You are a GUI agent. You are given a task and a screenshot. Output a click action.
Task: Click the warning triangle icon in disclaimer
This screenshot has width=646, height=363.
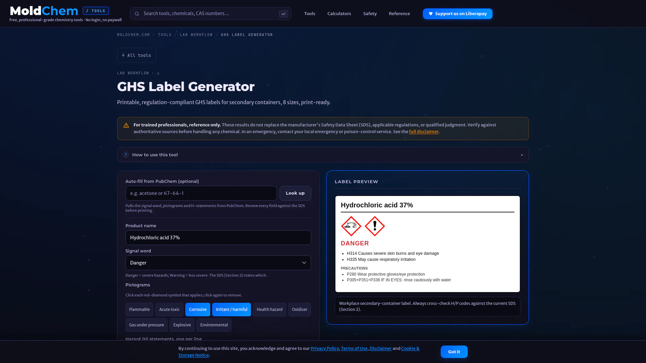[126, 125]
